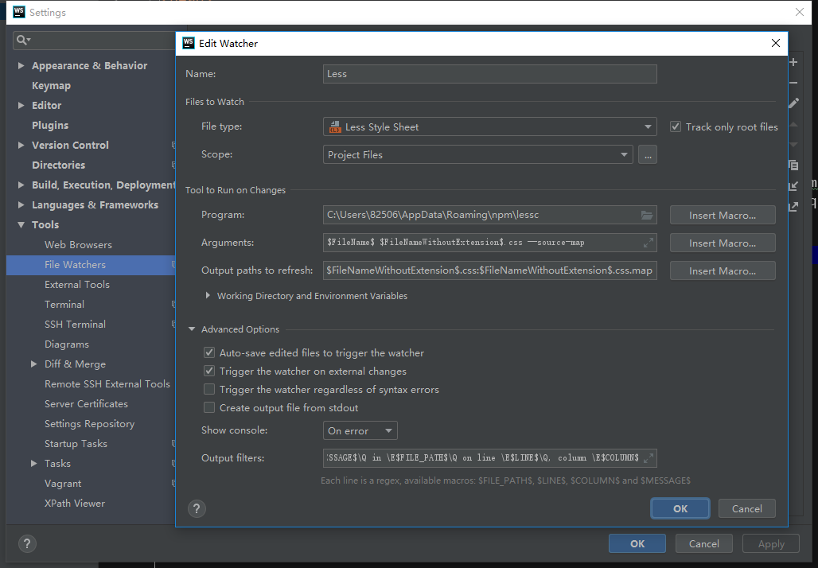The height and width of the screenshot is (568, 818).
Task: Click the Remove watcher minus icon
Action: [x=793, y=83]
